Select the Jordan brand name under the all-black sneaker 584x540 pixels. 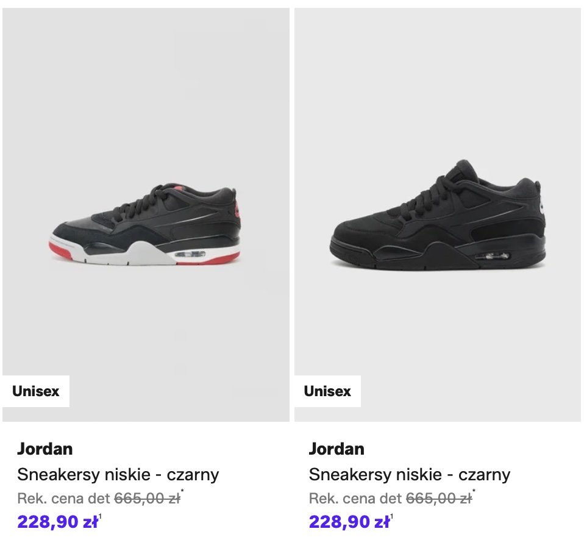coord(337,449)
